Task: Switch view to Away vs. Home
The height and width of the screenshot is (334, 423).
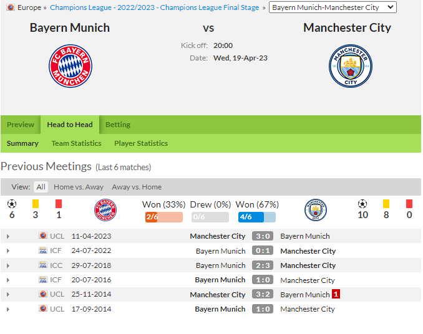Action: pos(137,187)
